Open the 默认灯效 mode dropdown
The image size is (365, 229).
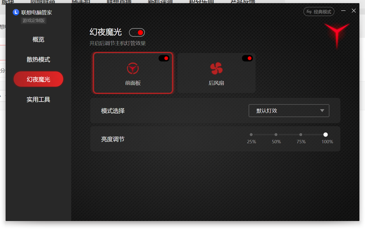pos(288,111)
